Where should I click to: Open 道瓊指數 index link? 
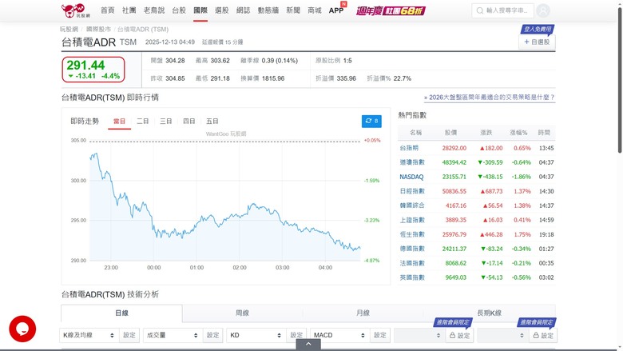coord(412,162)
